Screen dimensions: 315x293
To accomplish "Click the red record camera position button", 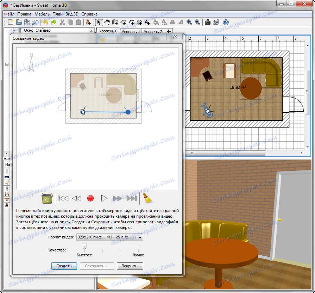I will pyautogui.click(x=90, y=198).
